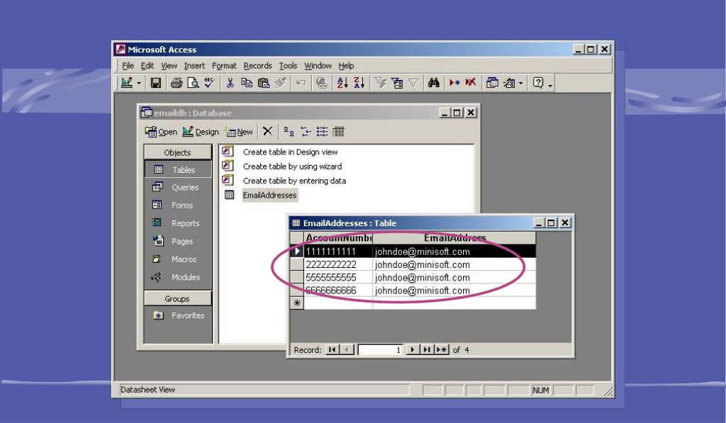Click the New Object AutoForm icon
This screenshot has height=423, width=726.
[x=509, y=83]
